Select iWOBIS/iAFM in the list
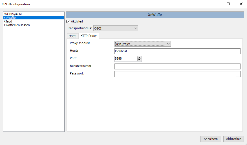This screenshot has width=247, height=145. coord(13,14)
